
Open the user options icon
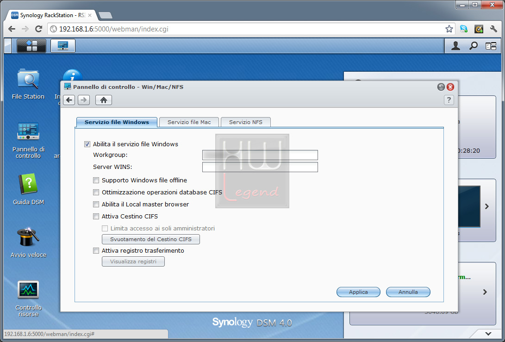(455, 46)
